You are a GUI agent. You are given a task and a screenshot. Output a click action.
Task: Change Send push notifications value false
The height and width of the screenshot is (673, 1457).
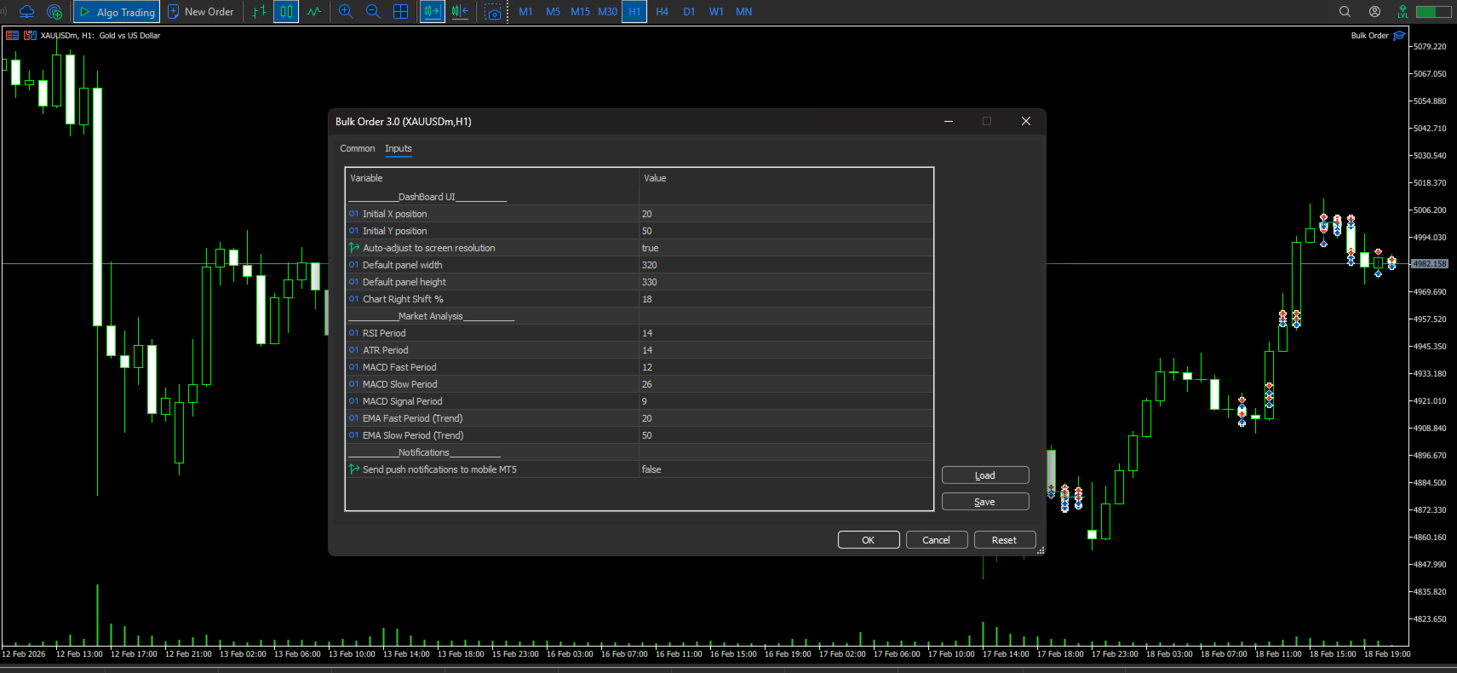[x=786, y=469]
